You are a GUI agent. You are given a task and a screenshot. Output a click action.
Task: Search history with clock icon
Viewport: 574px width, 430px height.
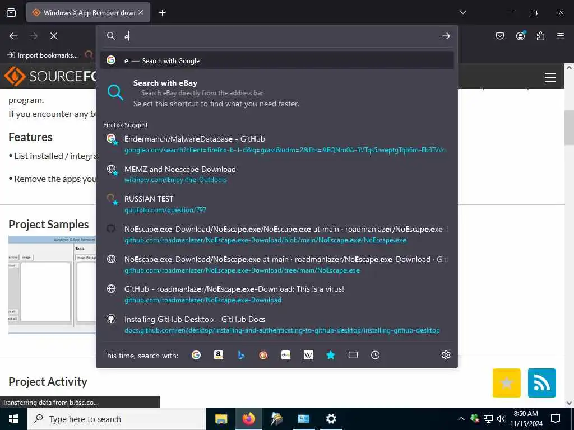point(375,355)
